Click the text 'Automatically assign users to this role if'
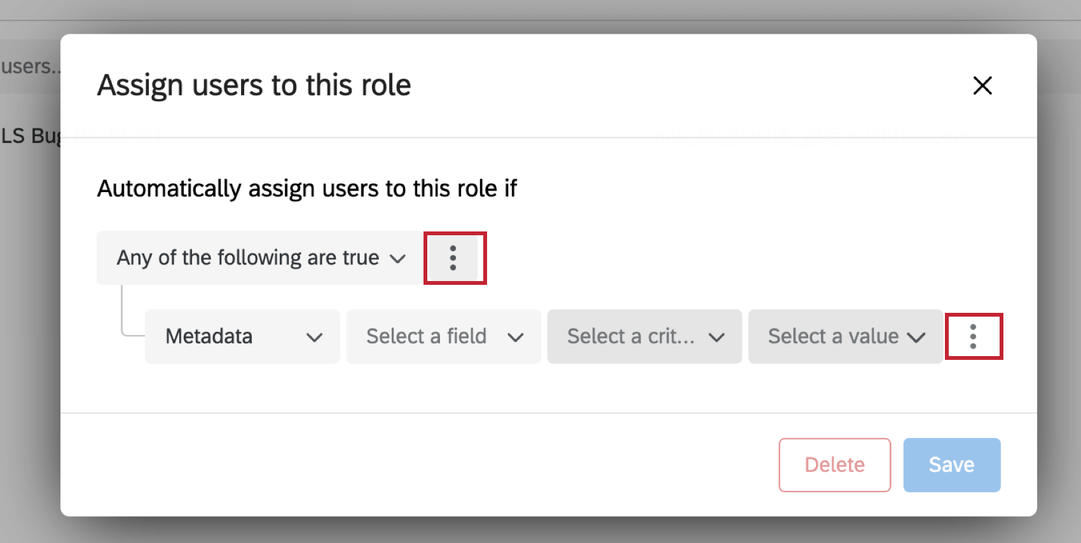 (307, 188)
